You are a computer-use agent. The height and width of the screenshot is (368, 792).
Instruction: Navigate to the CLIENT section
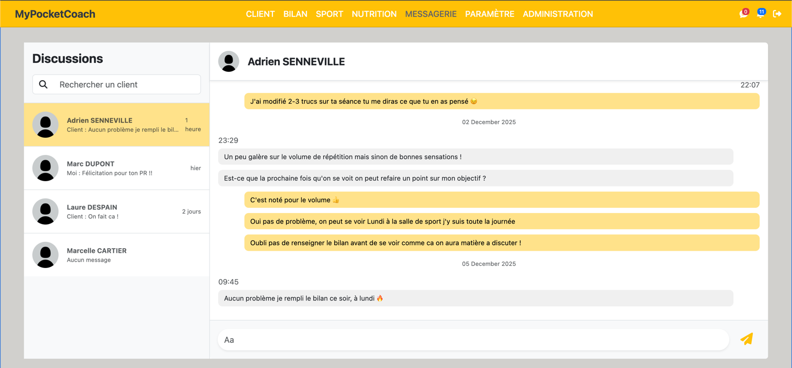[260, 14]
